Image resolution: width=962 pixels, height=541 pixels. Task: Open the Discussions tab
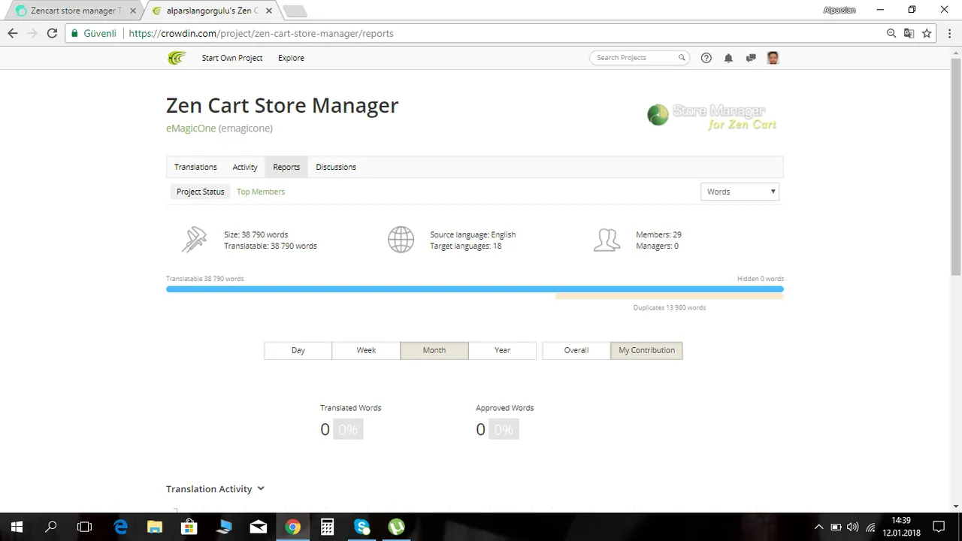(336, 167)
